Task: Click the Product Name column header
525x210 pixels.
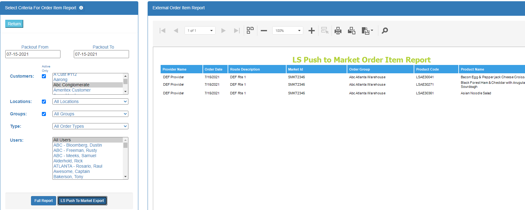Action: pos(492,69)
